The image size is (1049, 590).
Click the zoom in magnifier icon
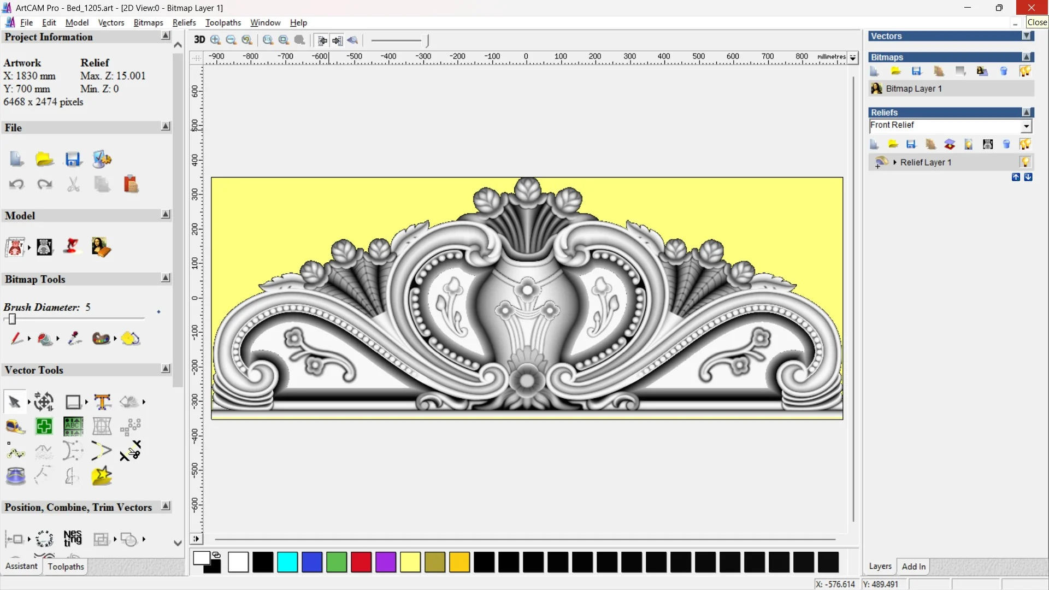(x=215, y=40)
